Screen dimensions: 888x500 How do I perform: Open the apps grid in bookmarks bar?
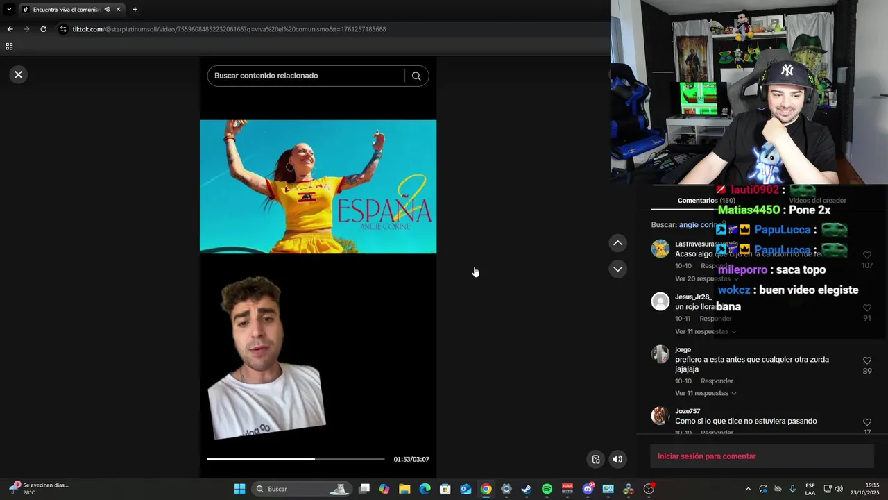pos(9,47)
